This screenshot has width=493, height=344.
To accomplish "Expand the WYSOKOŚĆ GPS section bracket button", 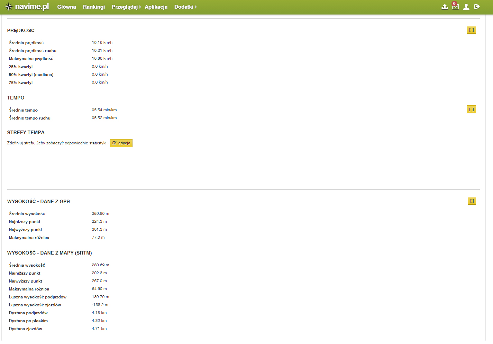I will pos(472,201).
